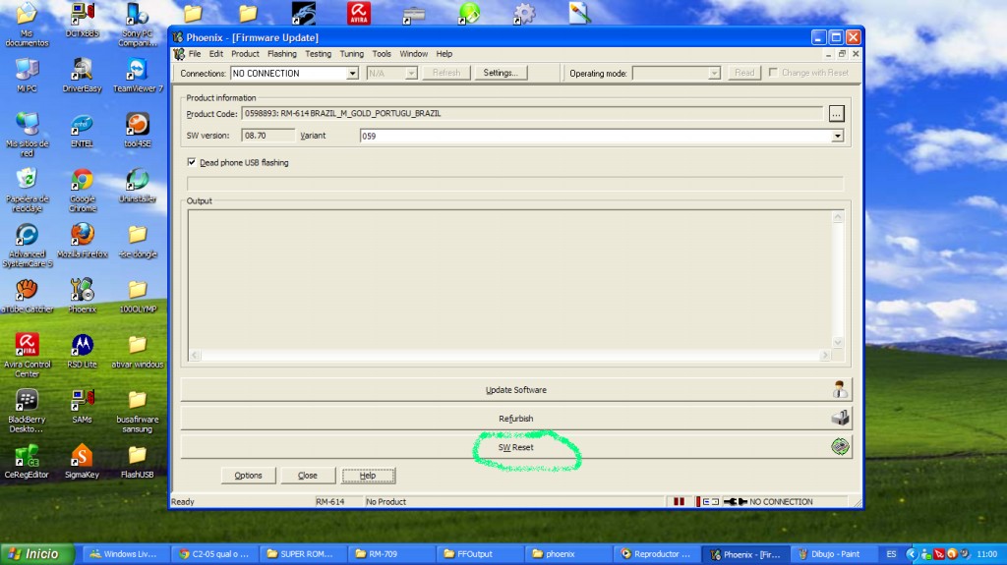Click the Output vertical scrollbar down arrow
The image size is (1007, 565).
838,342
